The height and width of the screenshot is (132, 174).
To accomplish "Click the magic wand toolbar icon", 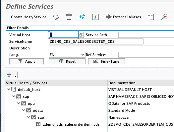I will pyautogui.click(x=164, y=17).
